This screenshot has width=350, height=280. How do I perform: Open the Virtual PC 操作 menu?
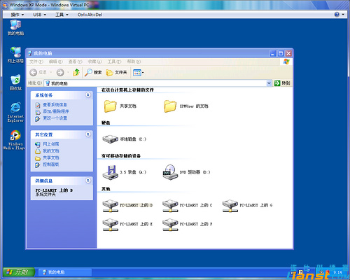tap(17, 15)
